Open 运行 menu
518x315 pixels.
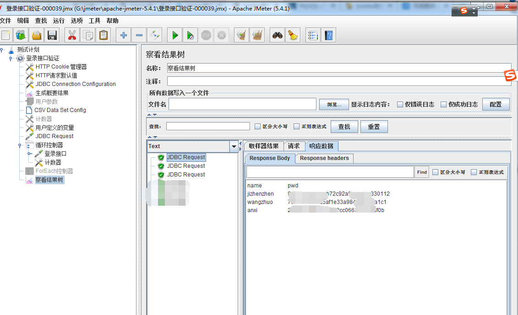(x=59, y=21)
